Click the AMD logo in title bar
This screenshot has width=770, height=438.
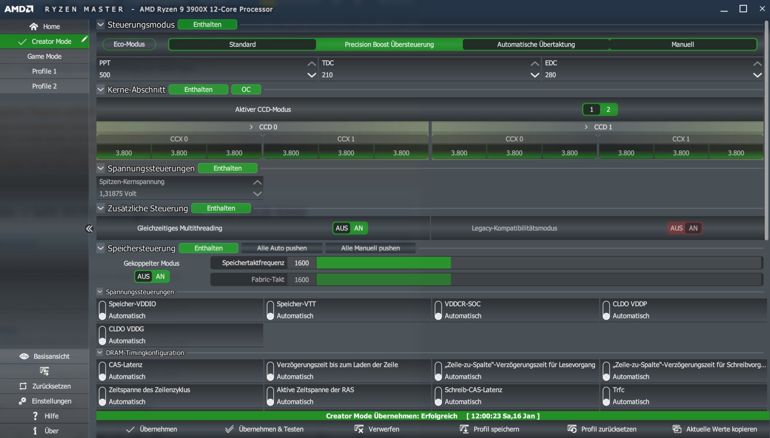(19, 9)
